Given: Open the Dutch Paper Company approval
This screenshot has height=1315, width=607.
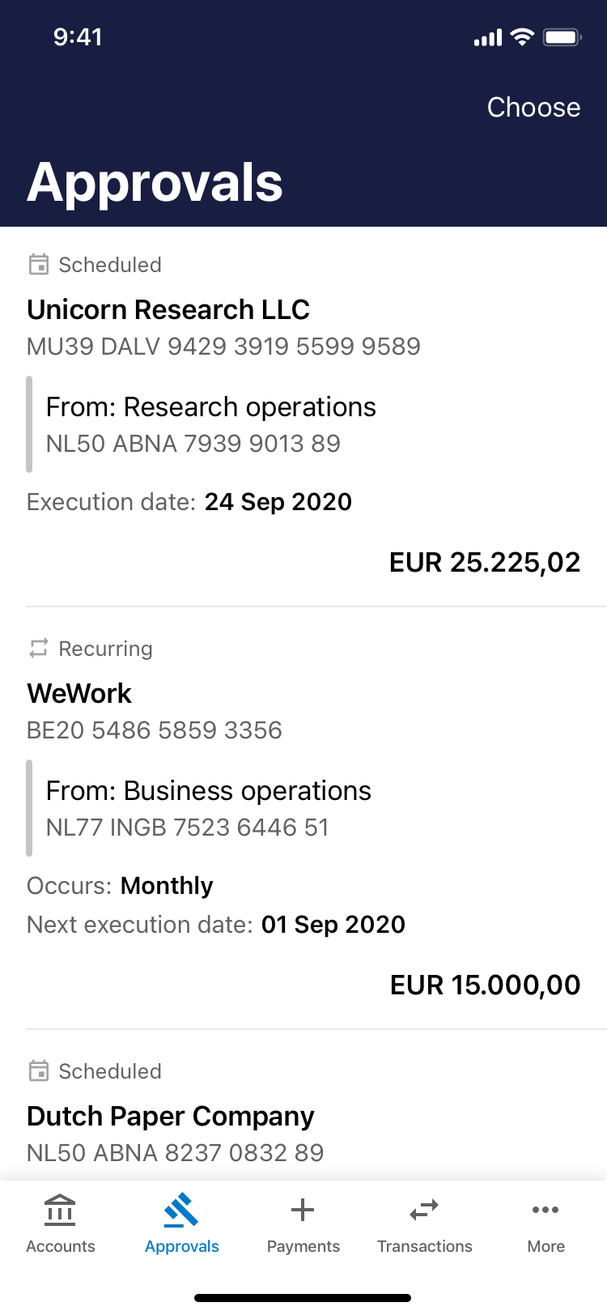Looking at the screenshot, I should click(x=170, y=1116).
